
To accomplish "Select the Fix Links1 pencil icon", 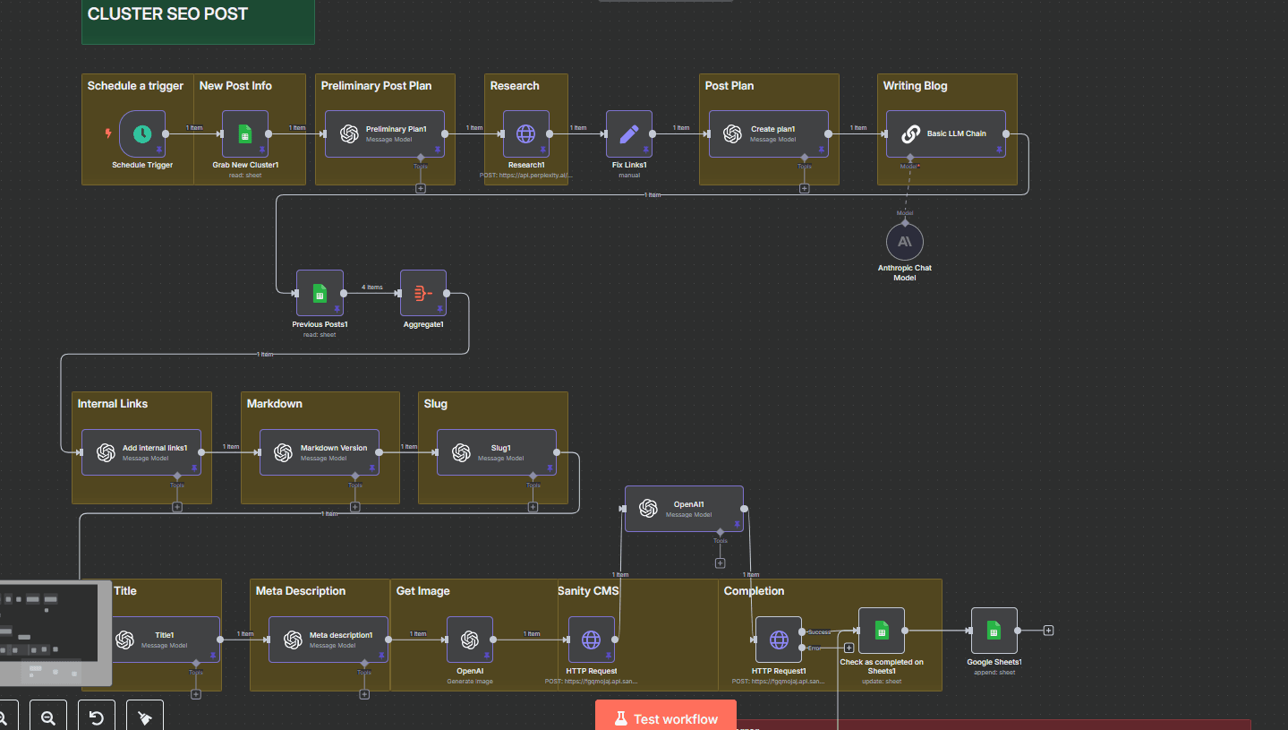I will pyautogui.click(x=629, y=133).
